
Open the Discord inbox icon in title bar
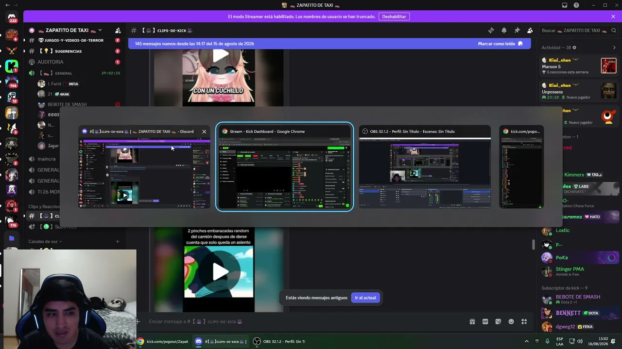pos(565,5)
